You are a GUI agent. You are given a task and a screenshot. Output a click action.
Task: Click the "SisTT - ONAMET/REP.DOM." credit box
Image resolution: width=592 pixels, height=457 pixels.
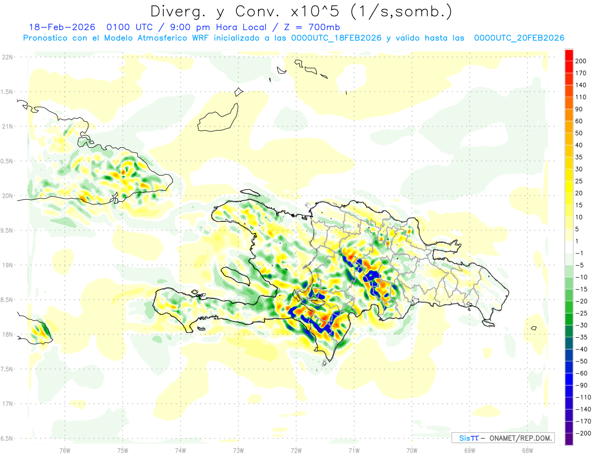click(x=503, y=438)
